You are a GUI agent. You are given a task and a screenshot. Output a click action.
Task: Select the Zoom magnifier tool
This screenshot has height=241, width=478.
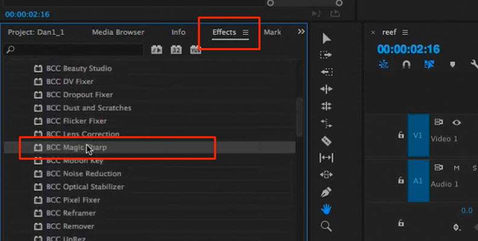(326, 226)
